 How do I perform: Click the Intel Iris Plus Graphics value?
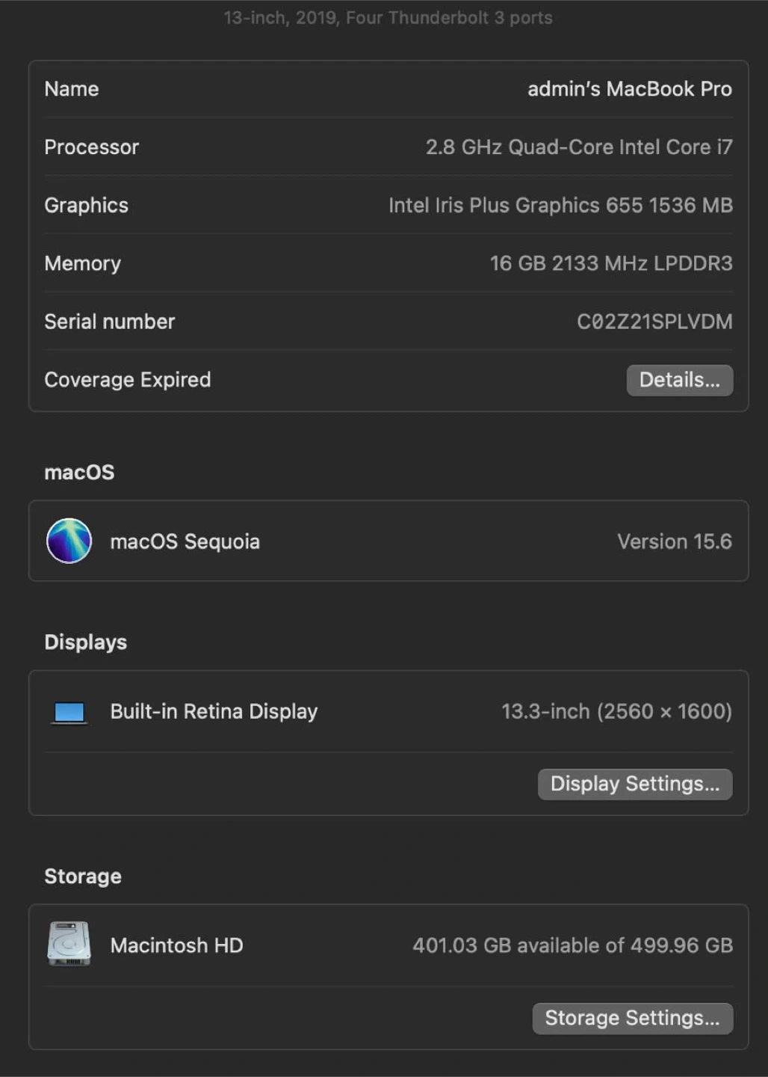560,206
